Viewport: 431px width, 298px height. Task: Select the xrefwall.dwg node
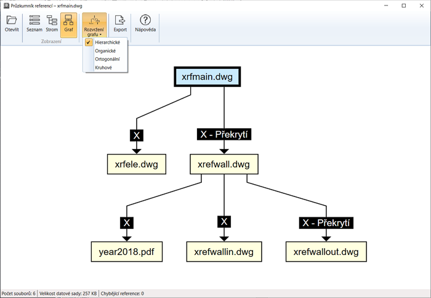click(224, 164)
